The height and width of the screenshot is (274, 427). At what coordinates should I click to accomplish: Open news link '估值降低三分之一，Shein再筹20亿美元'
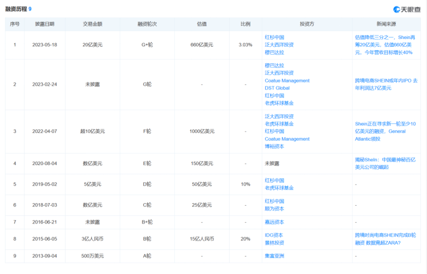[385, 45]
